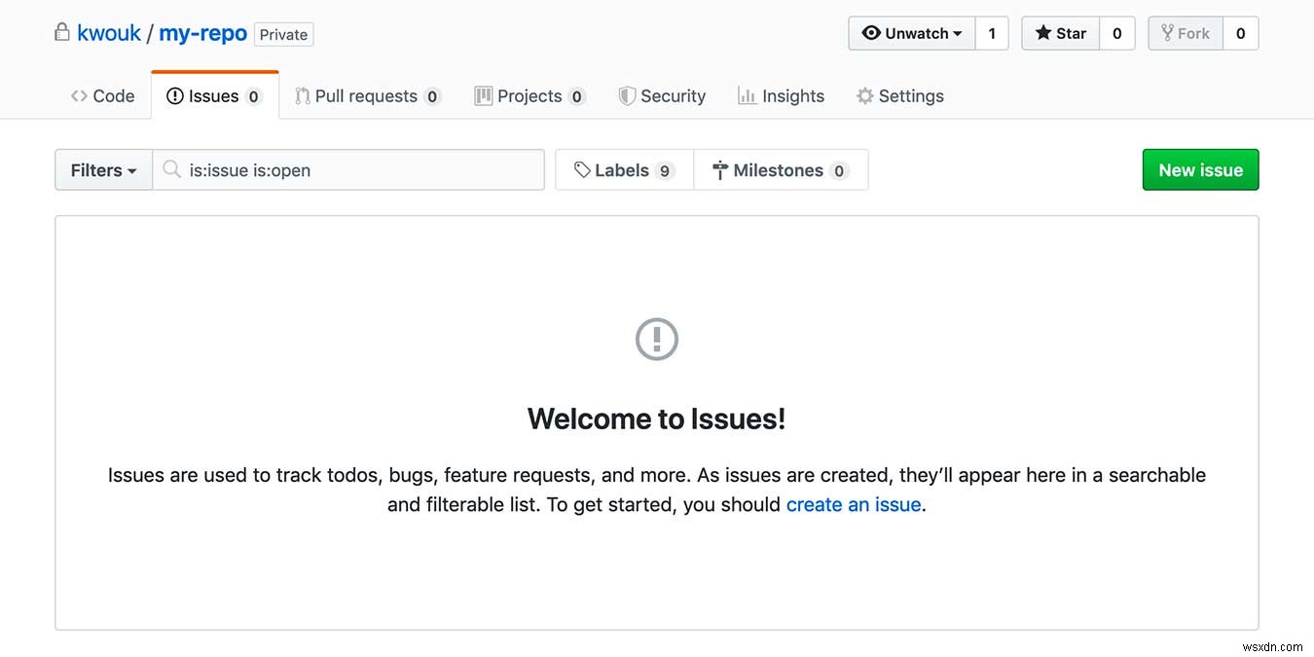1314x657 pixels.
Task: Click the magnifying glass in the search field
Action: coord(171,169)
